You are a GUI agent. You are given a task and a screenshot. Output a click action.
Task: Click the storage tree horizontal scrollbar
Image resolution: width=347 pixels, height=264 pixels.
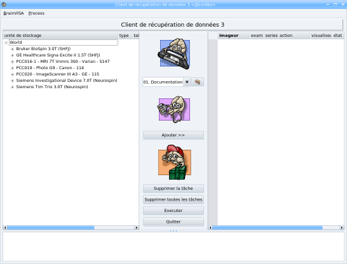[71, 228]
